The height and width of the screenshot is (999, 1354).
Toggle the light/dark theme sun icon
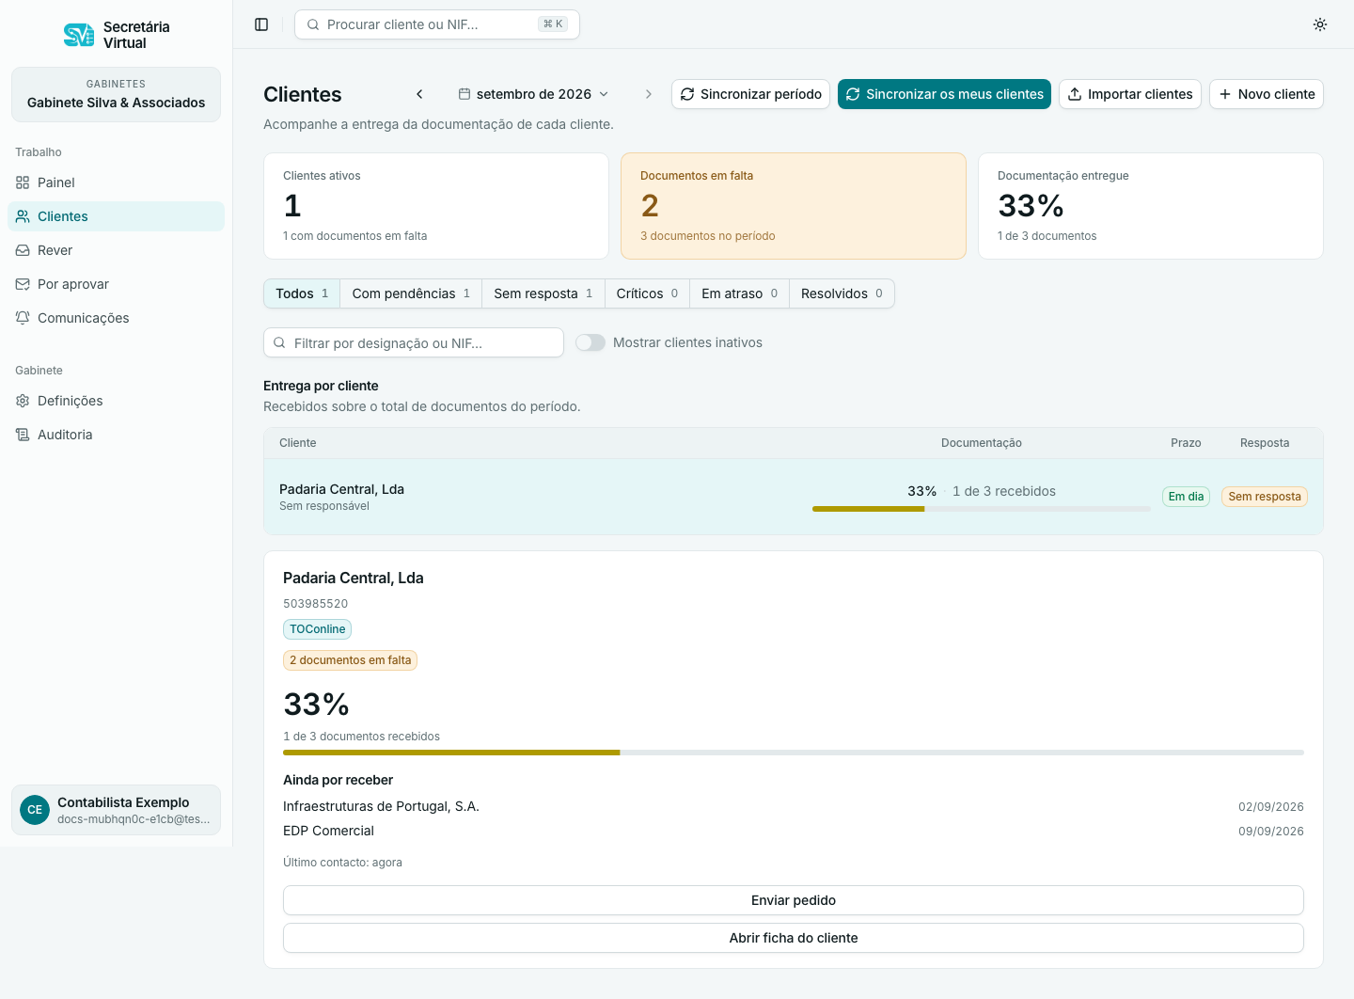[x=1320, y=24]
